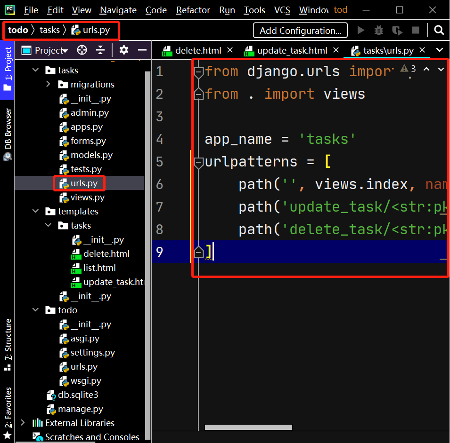This screenshot has height=443, width=450.
Task: Open the Refactor menu
Action: pos(193,10)
